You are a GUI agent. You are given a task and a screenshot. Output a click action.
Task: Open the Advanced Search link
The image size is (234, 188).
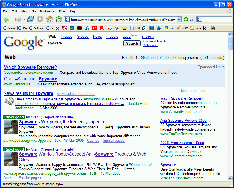coord(154,41)
